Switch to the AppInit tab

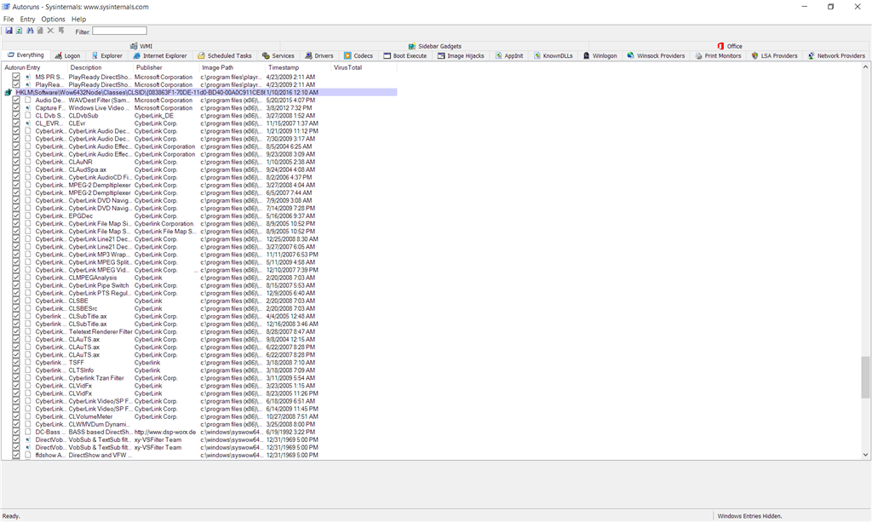click(x=509, y=55)
